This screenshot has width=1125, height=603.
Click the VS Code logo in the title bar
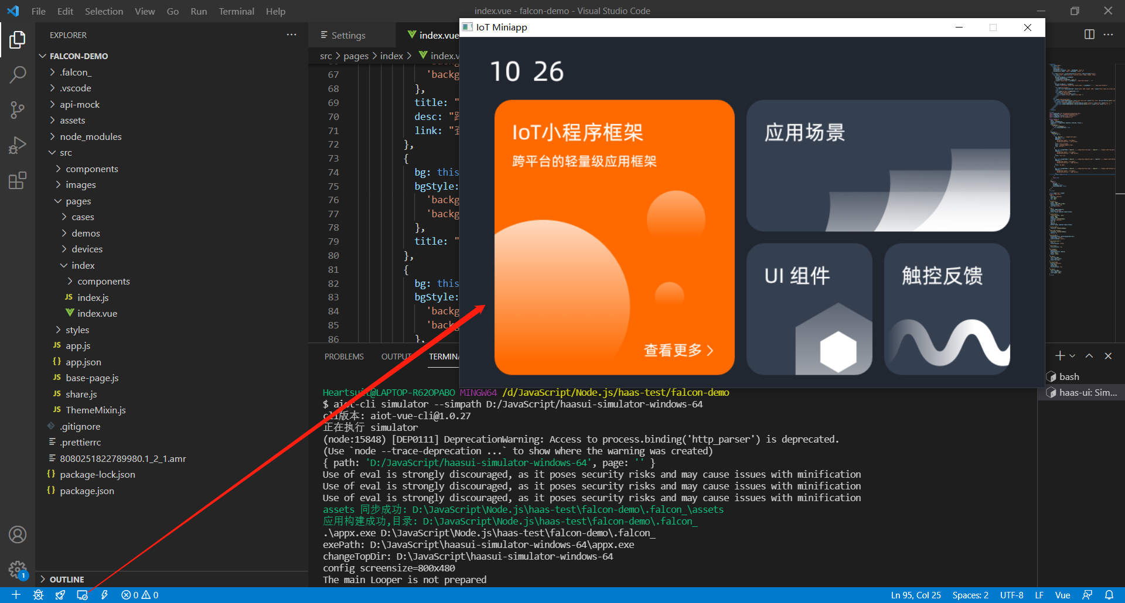pyautogui.click(x=13, y=11)
